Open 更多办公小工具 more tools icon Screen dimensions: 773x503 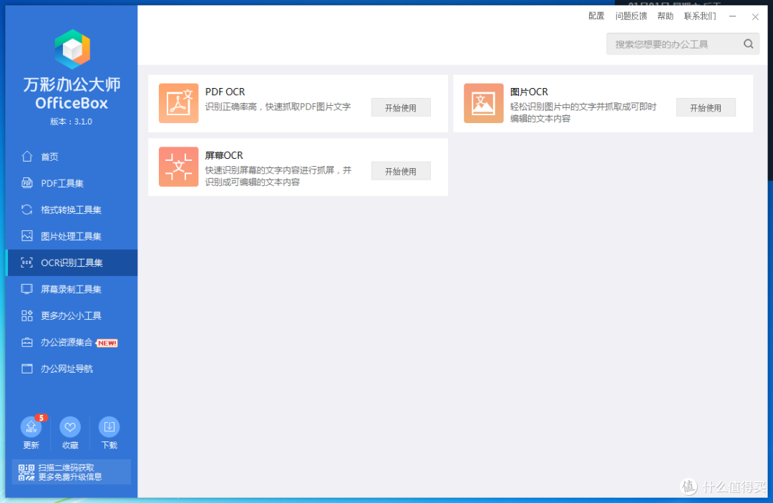coord(27,315)
